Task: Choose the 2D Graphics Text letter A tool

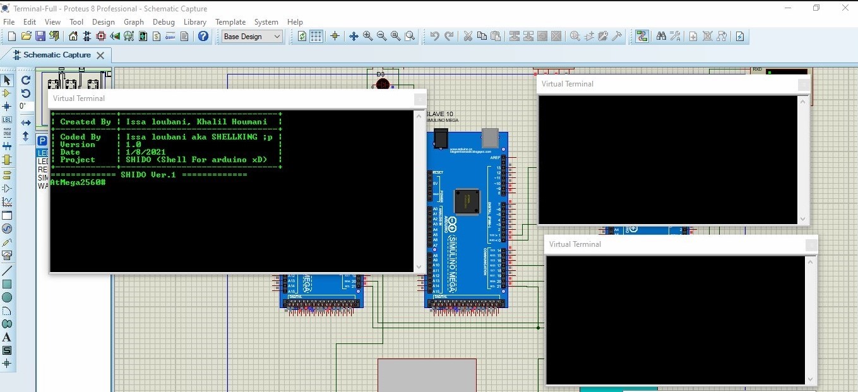Action: pyautogui.click(x=7, y=337)
